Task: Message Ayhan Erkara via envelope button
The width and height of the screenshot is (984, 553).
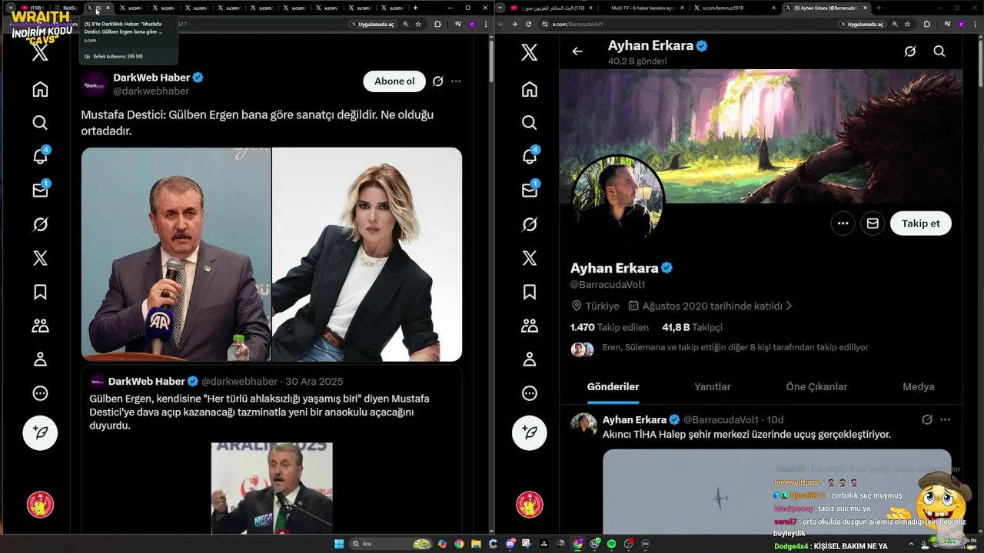Action: [x=873, y=224]
